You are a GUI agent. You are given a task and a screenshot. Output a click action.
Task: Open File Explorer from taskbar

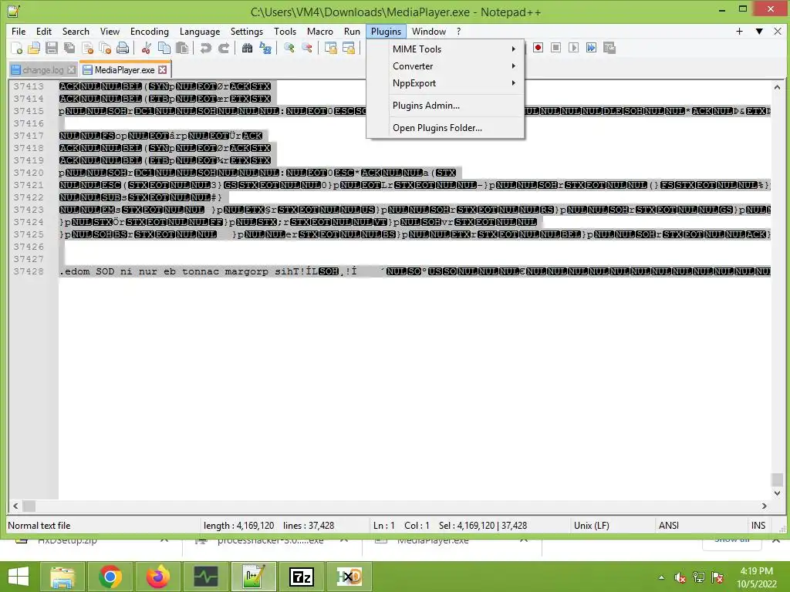(62, 577)
